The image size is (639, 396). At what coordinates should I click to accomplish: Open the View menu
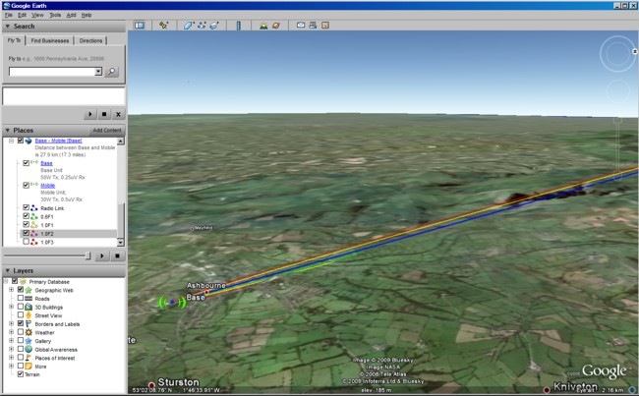tap(37, 15)
